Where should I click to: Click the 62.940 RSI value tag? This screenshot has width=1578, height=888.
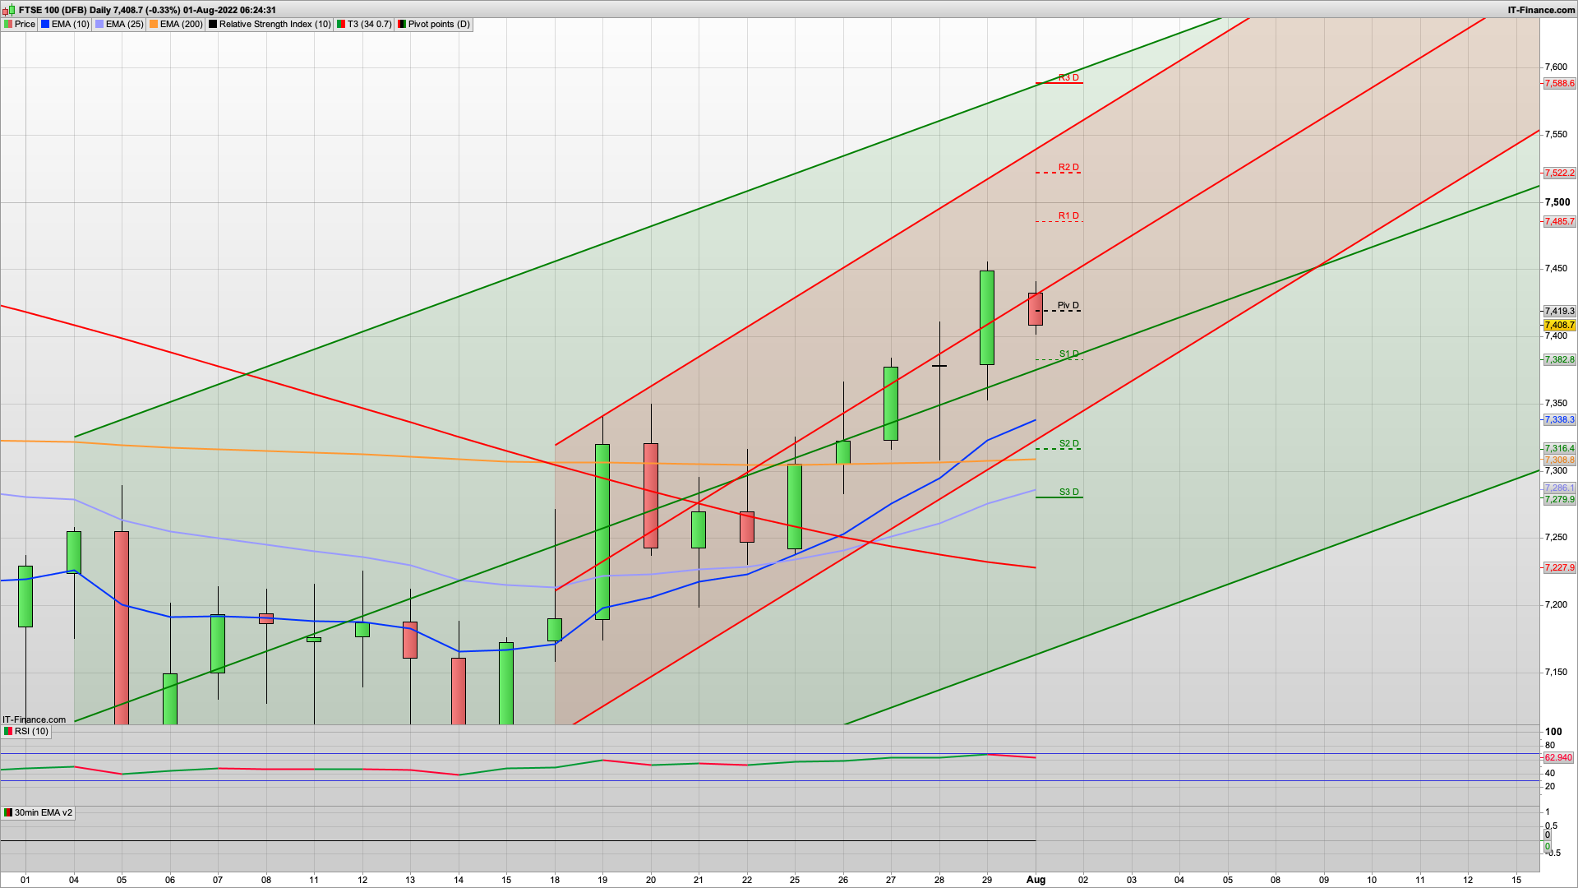(1558, 757)
